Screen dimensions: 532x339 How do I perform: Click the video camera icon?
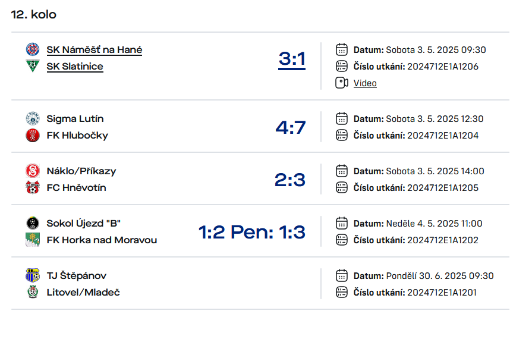pos(342,83)
